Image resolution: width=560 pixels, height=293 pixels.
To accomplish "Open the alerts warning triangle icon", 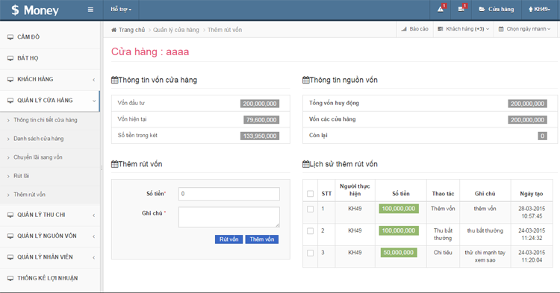I will (x=441, y=9).
